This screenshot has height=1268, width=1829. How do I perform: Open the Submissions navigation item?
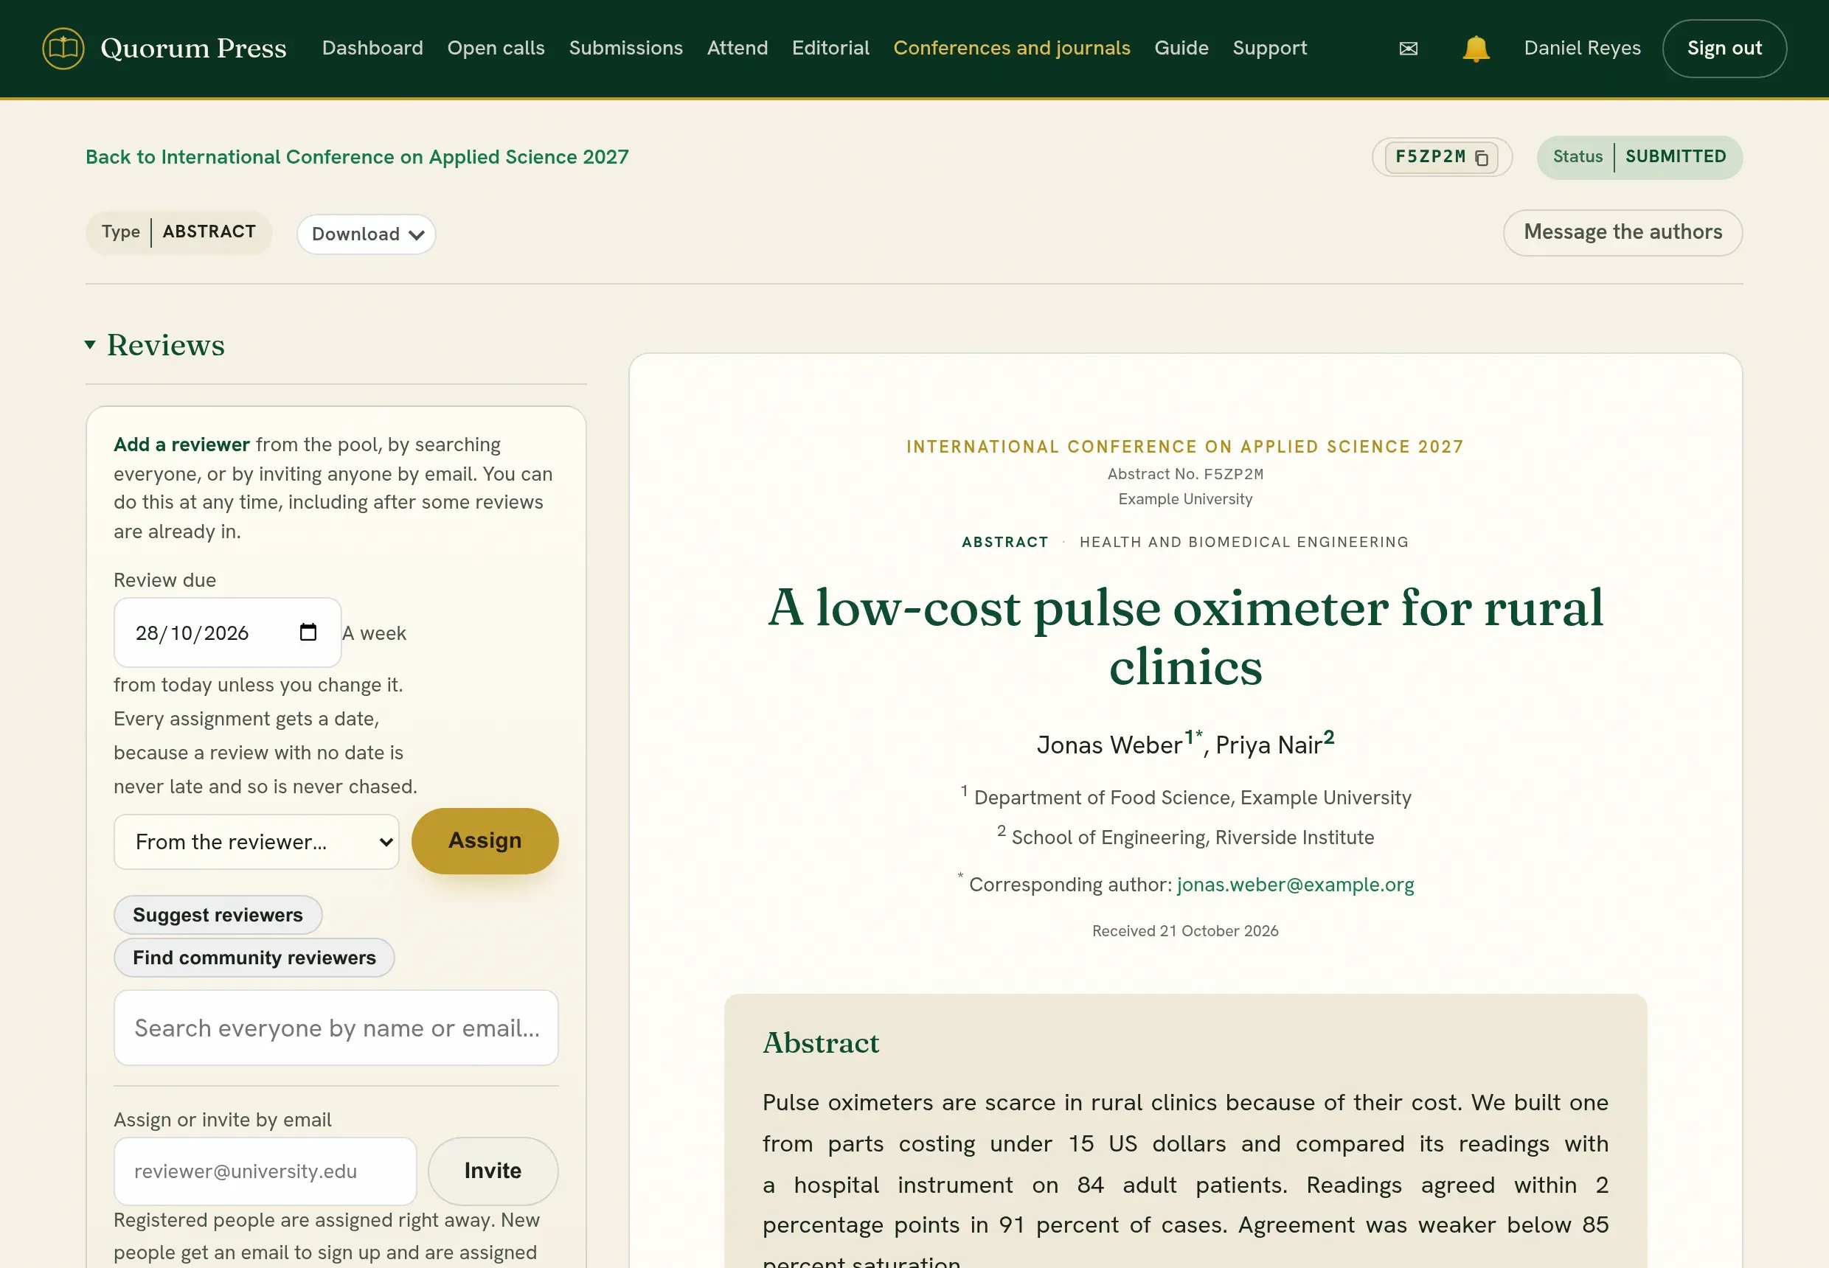625,49
